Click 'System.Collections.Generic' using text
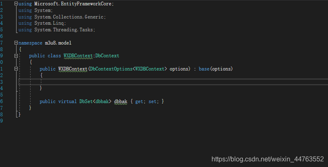The height and width of the screenshot is (167, 328). [x=69, y=17]
